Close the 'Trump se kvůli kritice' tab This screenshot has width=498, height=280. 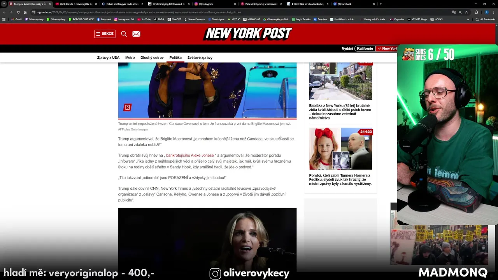click(50, 4)
